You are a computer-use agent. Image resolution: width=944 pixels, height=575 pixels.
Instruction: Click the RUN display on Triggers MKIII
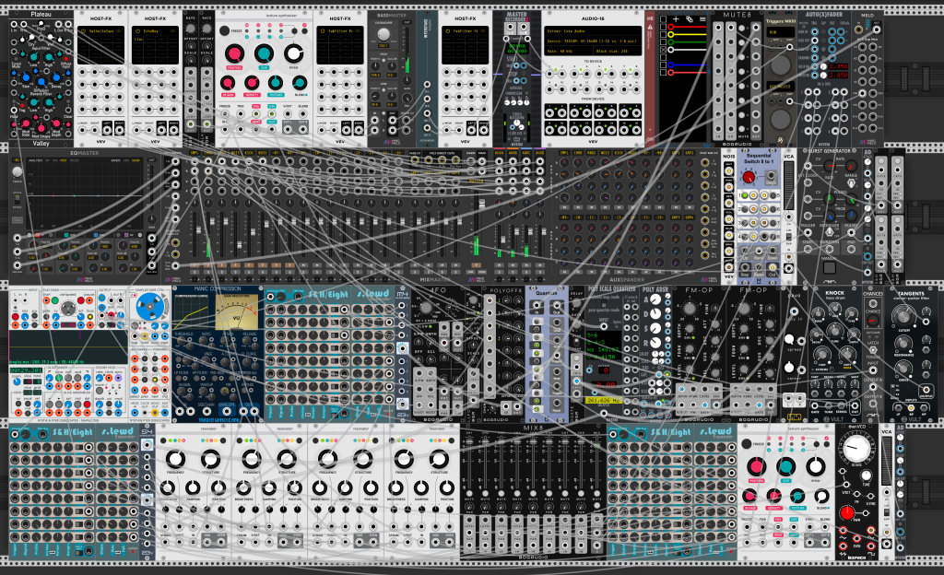[x=780, y=32]
